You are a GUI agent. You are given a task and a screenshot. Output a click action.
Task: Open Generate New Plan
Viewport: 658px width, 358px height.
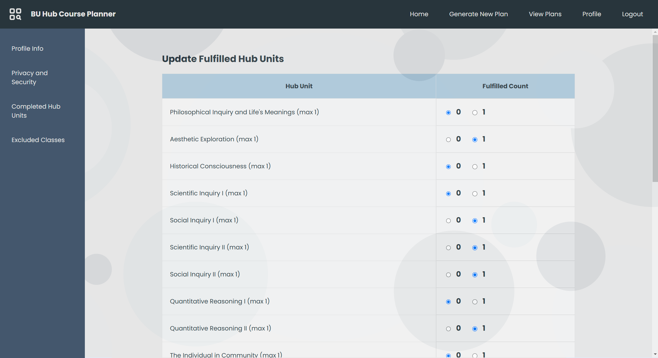[478, 14]
